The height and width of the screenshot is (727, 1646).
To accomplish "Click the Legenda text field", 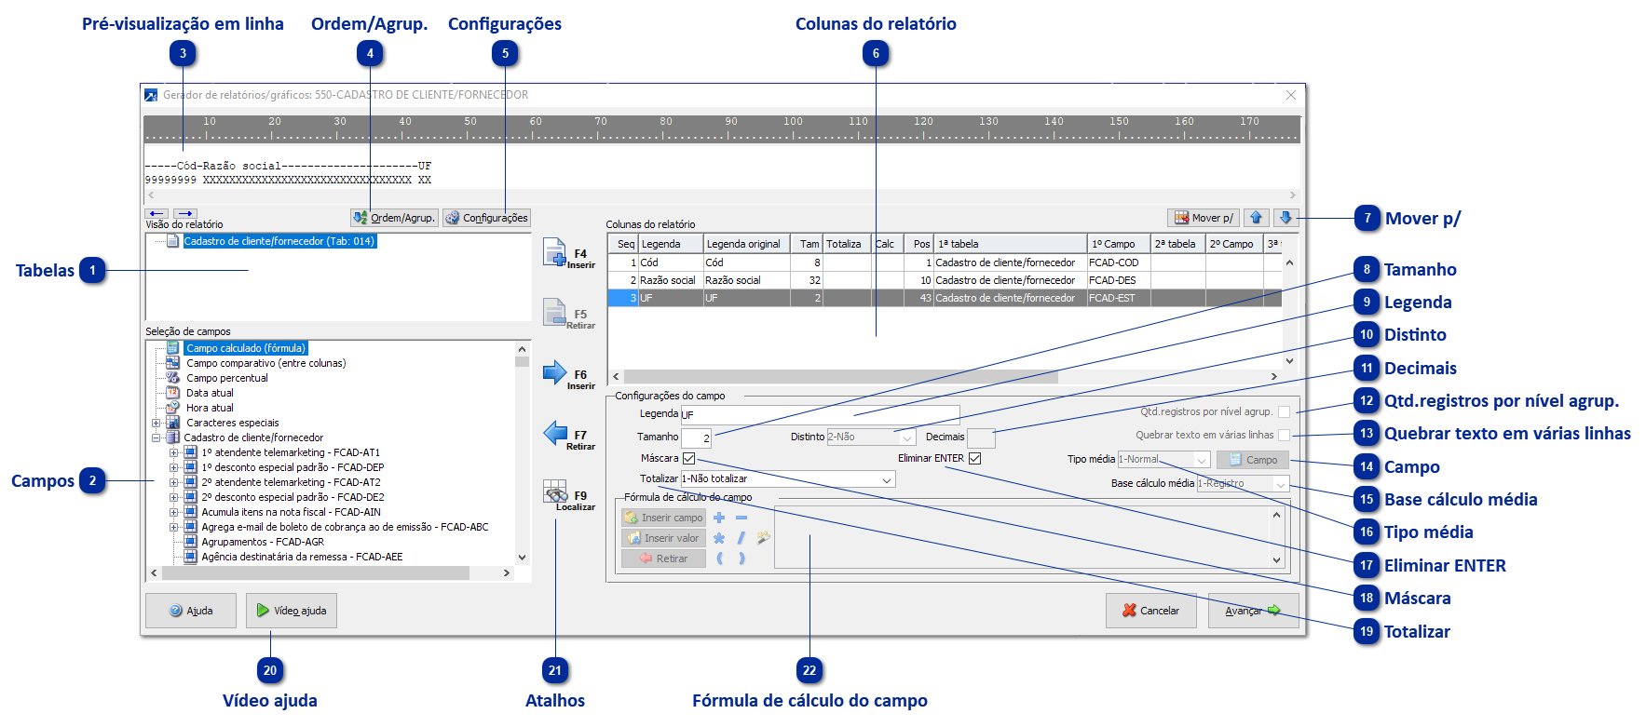I will (x=820, y=414).
